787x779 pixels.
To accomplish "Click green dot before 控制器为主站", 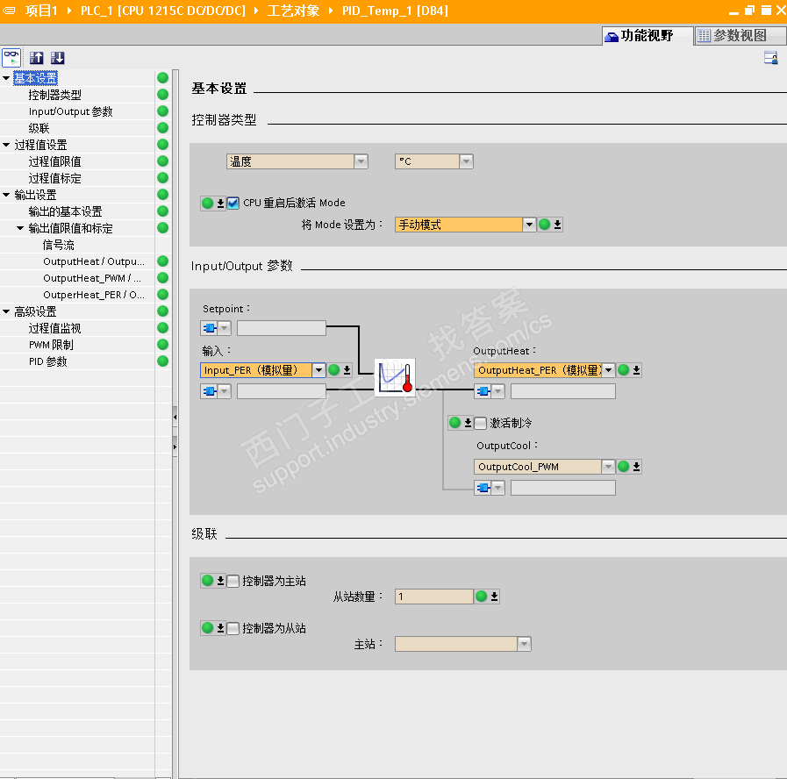I will pyautogui.click(x=207, y=581).
